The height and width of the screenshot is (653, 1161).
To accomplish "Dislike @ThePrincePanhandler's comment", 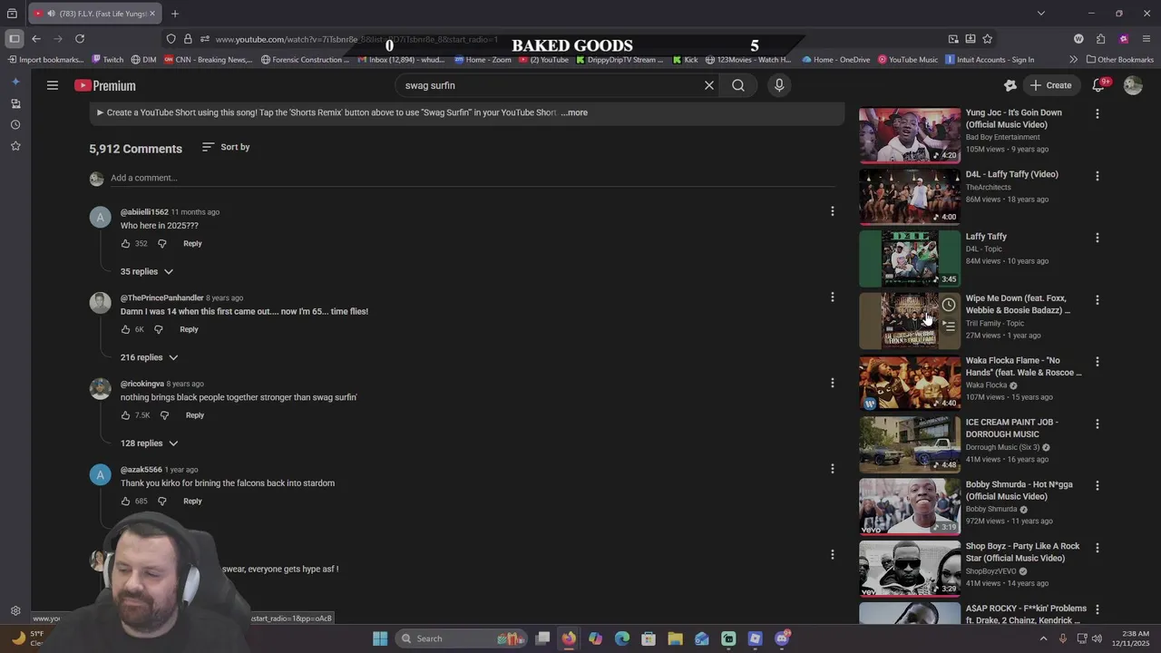I will (x=159, y=330).
